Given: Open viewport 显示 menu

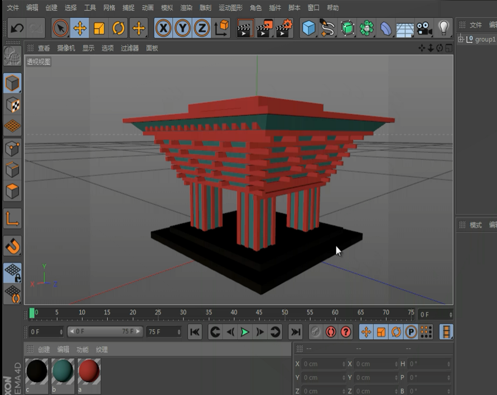Looking at the screenshot, I should pos(89,48).
